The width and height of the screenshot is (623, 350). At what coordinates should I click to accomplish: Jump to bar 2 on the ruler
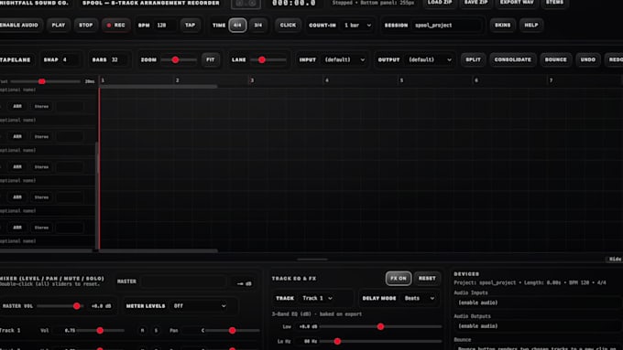(177, 80)
